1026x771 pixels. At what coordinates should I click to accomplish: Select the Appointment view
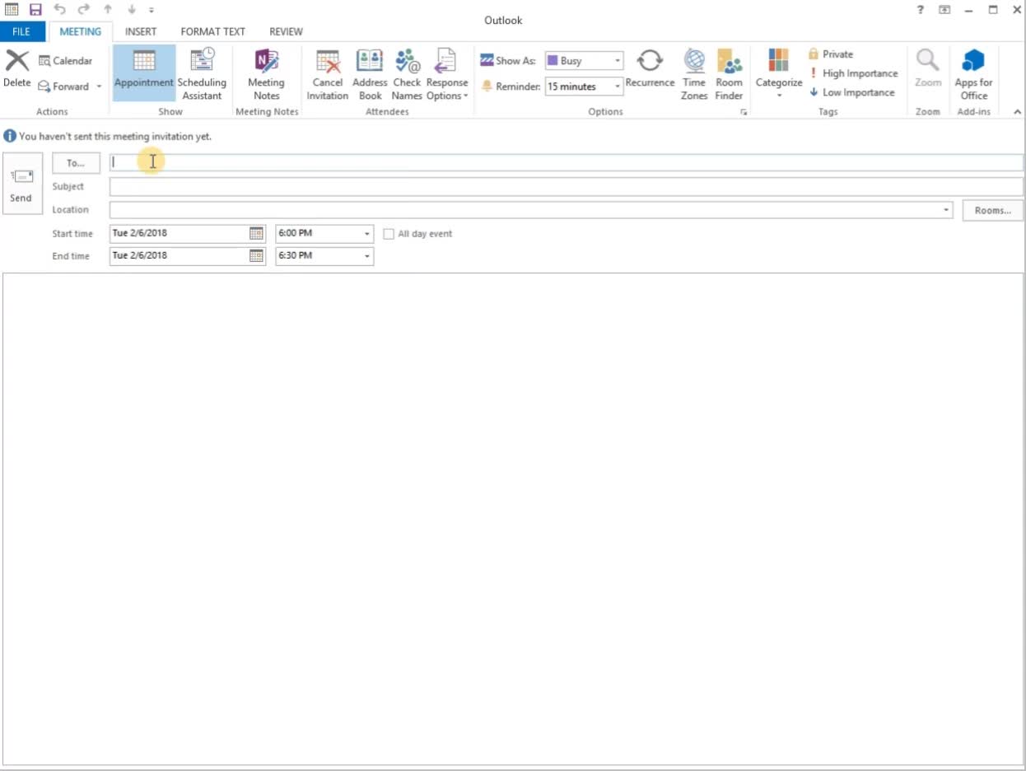click(144, 72)
